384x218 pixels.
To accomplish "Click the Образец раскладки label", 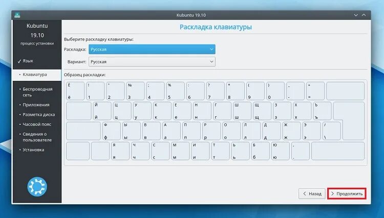I will tap(84, 75).
